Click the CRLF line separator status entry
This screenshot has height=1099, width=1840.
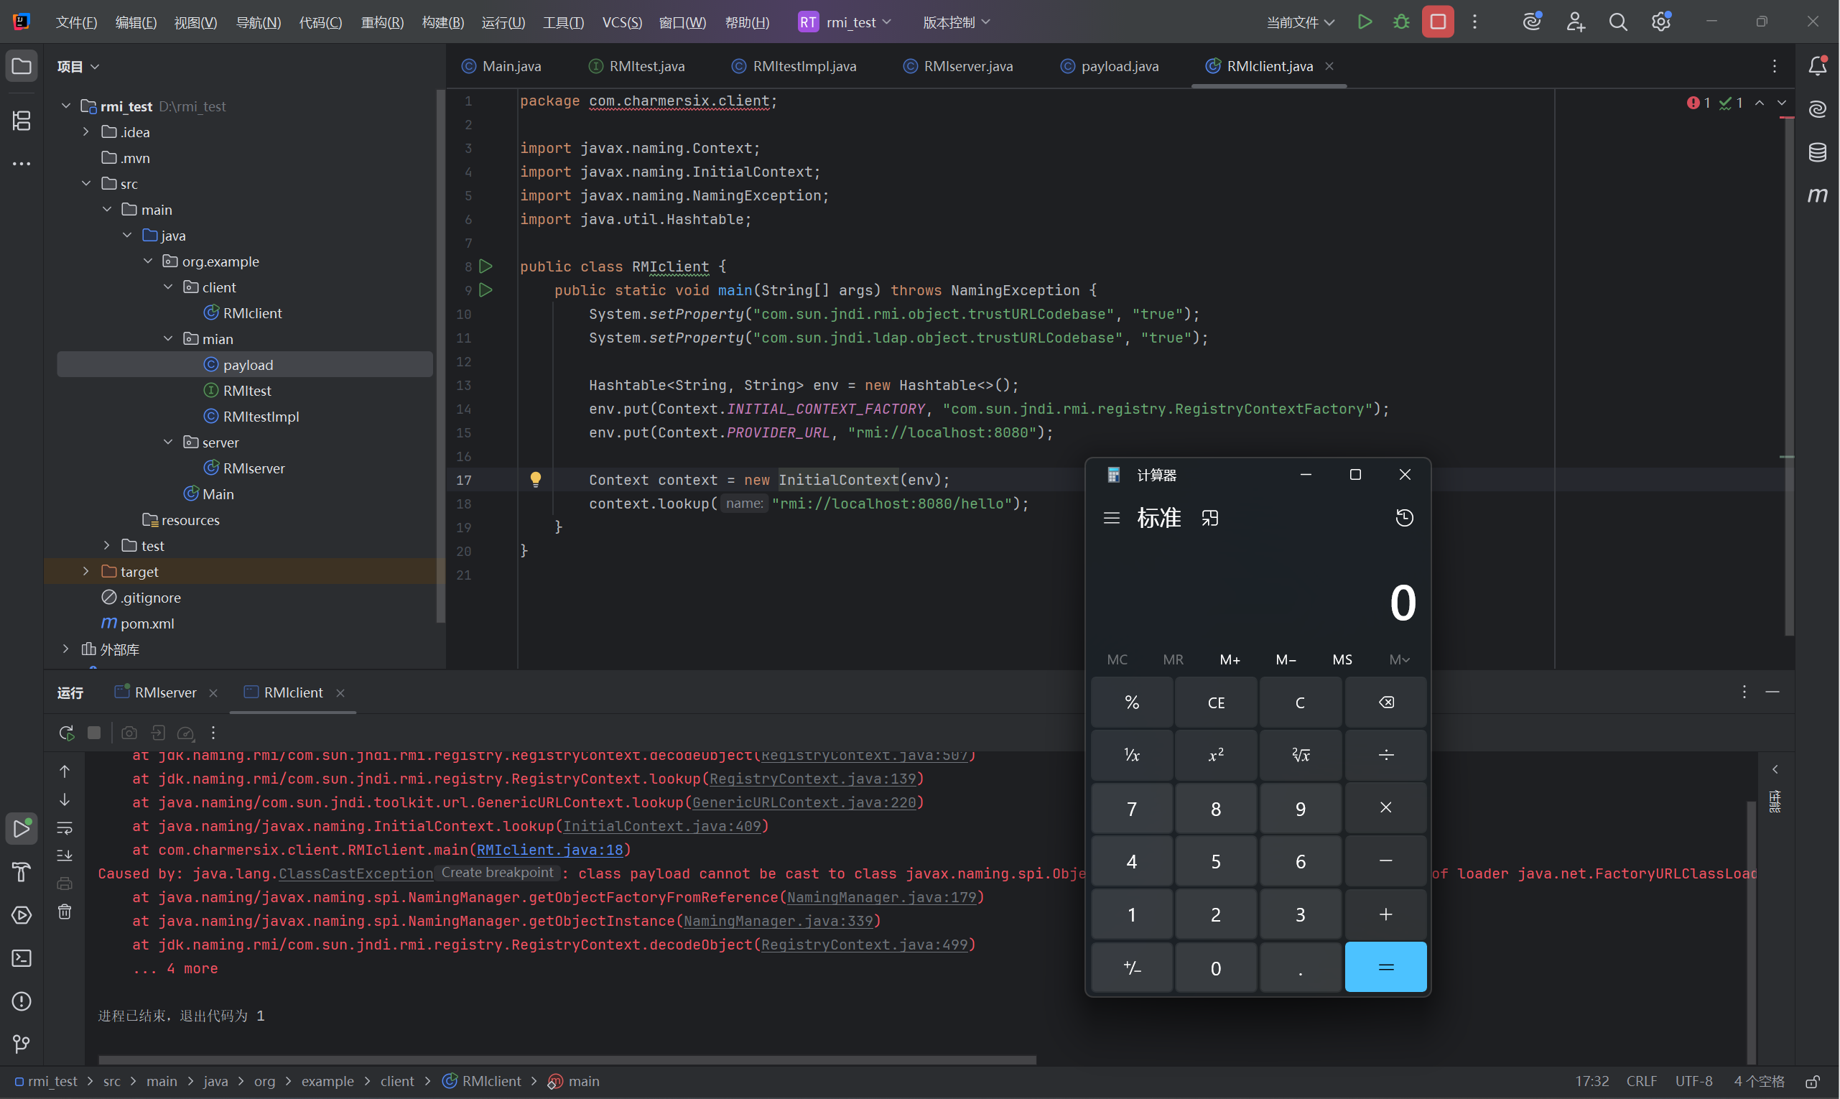coord(1641,1081)
